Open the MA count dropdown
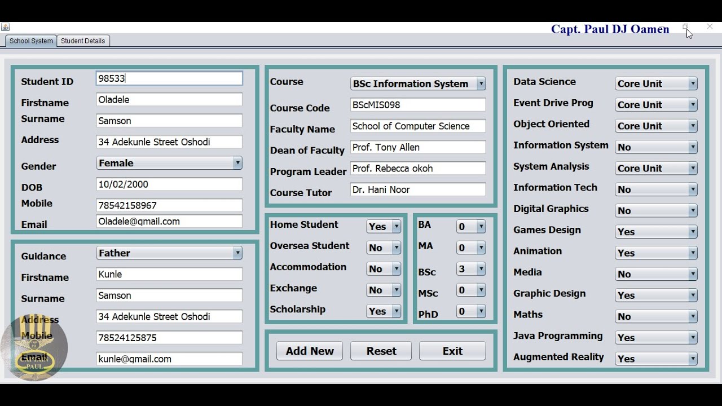The height and width of the screenshot is (406, 722). pyautogui.click(x=471, y=248)
